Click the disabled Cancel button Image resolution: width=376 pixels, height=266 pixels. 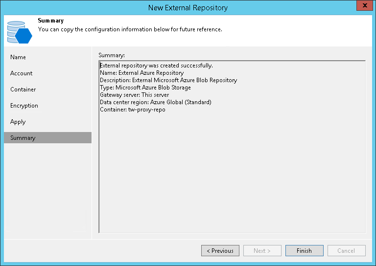346,251
